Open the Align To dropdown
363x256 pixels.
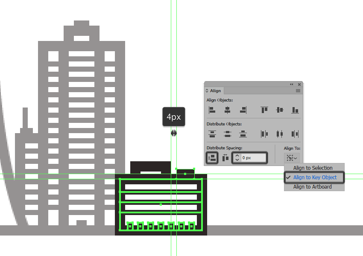coord(292,158)
